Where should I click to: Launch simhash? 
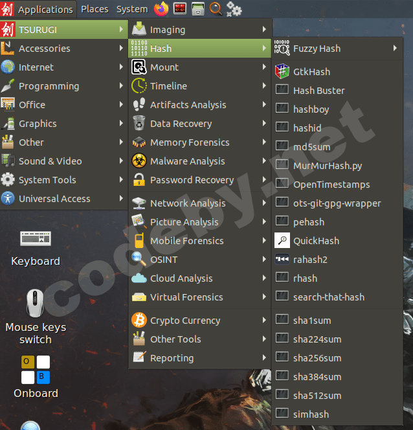click(337, 414)
